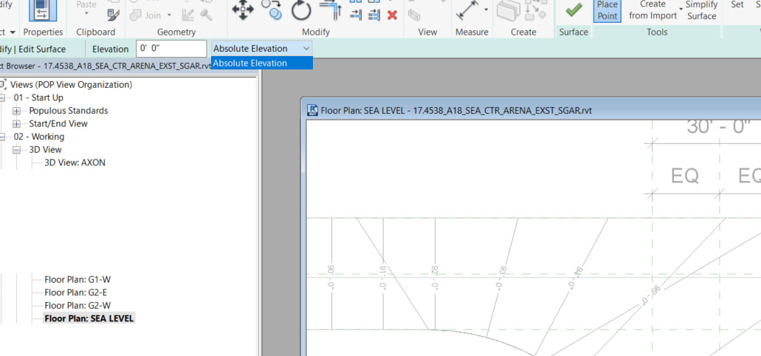761x356 pixels.
Task: Click the greyed view box icon in View panel
Action: tap(414, 15)
